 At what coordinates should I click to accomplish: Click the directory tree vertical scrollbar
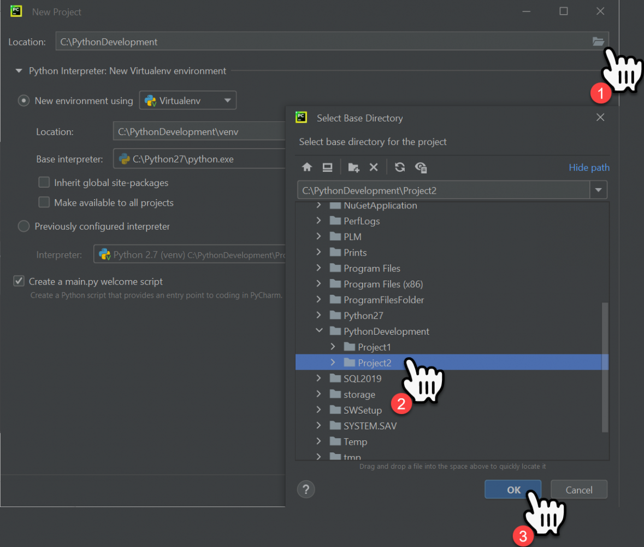[605, 366]
